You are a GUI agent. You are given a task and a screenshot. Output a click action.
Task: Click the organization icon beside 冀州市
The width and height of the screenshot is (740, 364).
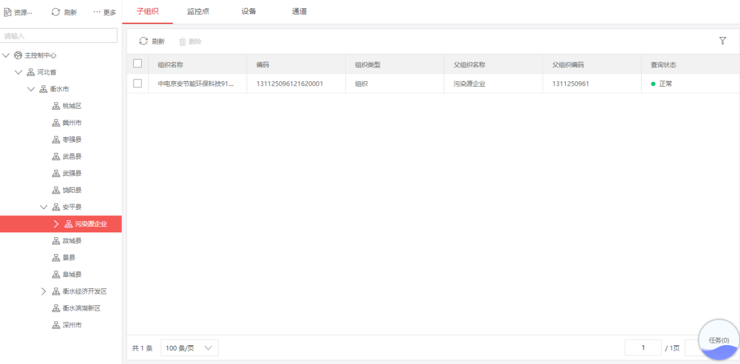click(x=56, y=123)
